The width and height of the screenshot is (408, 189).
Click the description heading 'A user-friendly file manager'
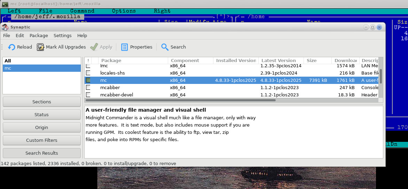click(146, 110)
